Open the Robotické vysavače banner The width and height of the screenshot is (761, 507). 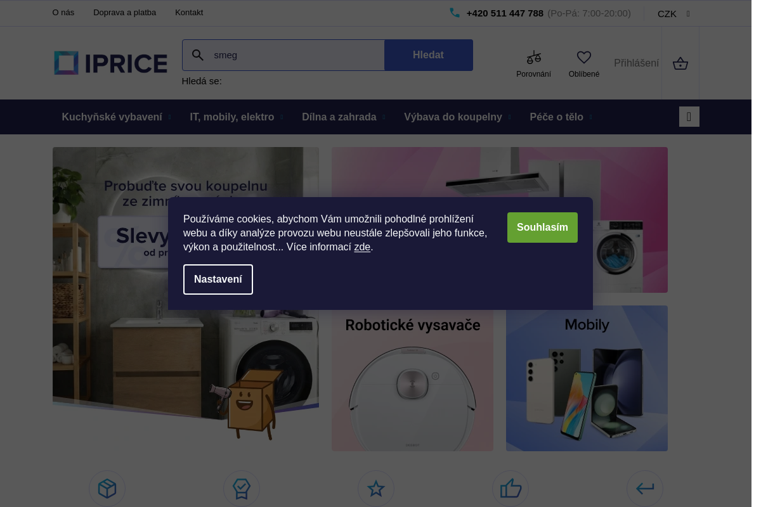(x=412, y=378)
